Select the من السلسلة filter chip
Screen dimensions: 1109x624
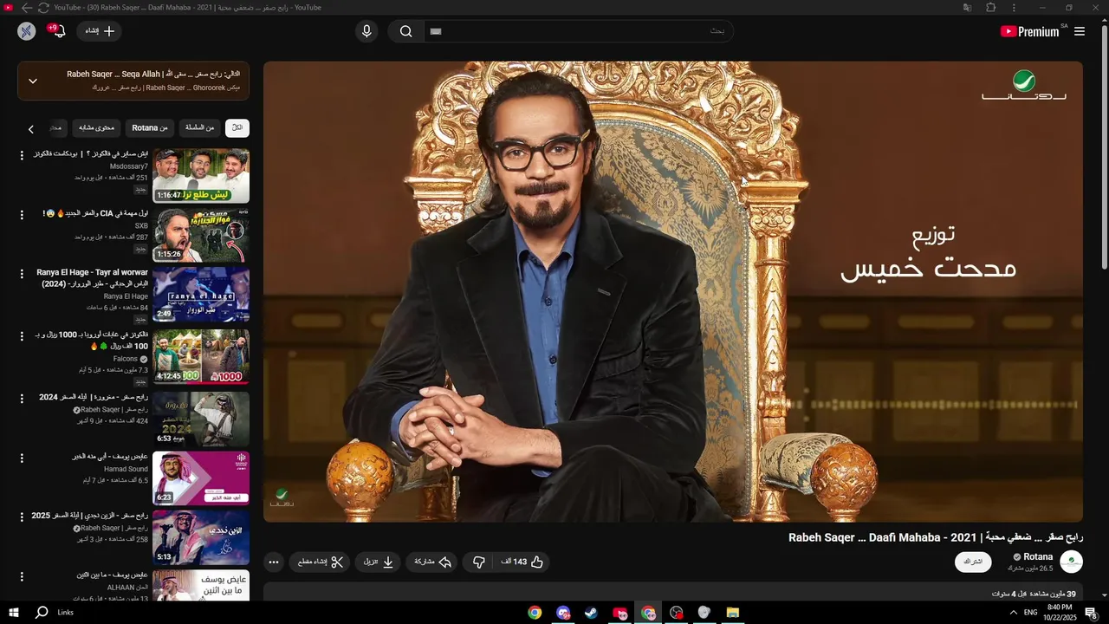(200, 128)
